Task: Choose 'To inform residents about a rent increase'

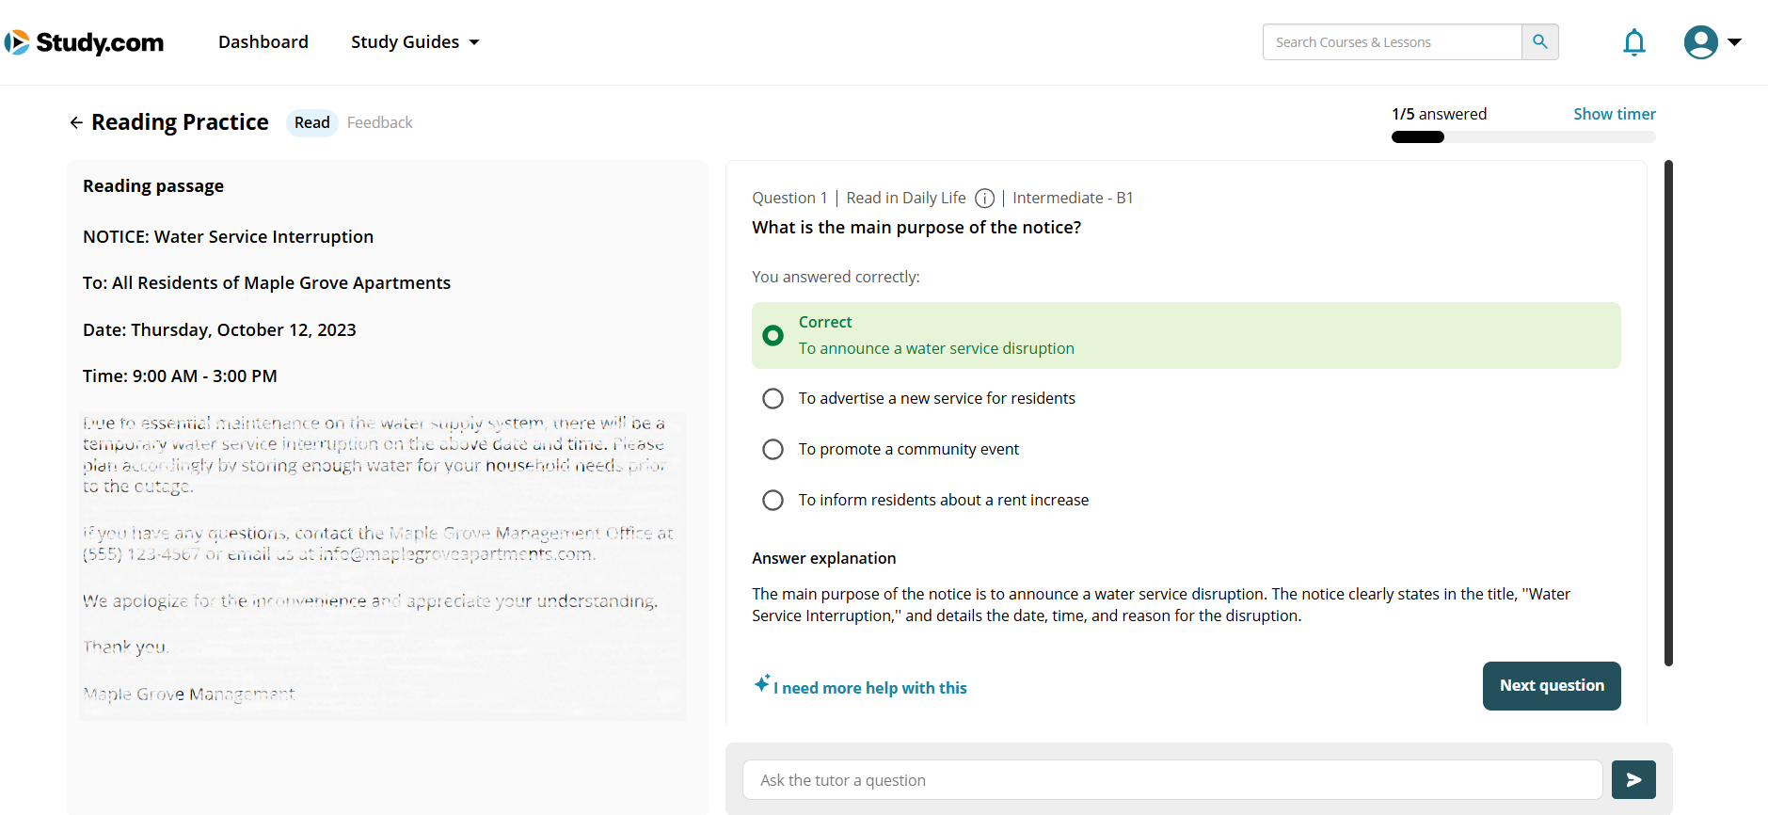Action: tap(773, 500)
